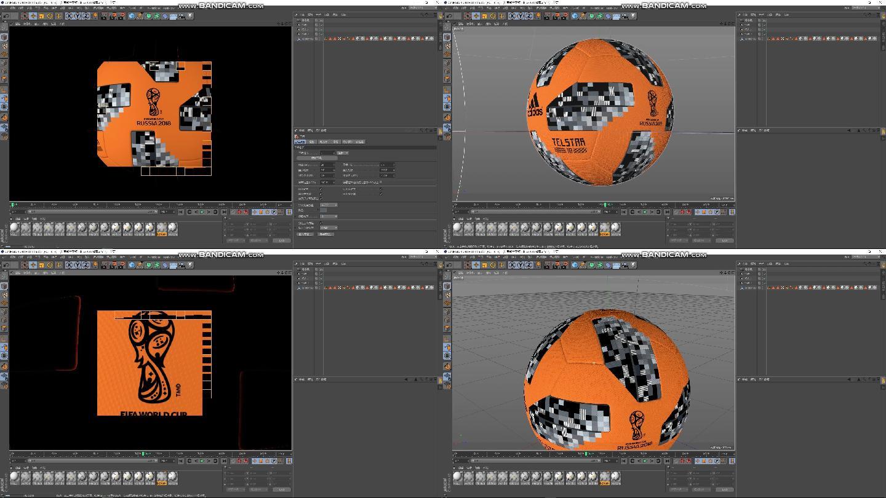Open dropdown beside first attribute field, top-left
Viewport: 886px width, 498px height.
343,153
